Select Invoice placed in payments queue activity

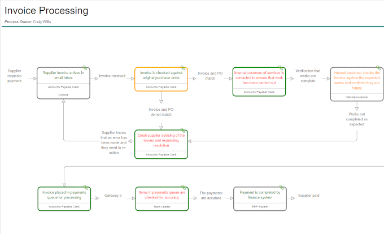coord(64,199)
